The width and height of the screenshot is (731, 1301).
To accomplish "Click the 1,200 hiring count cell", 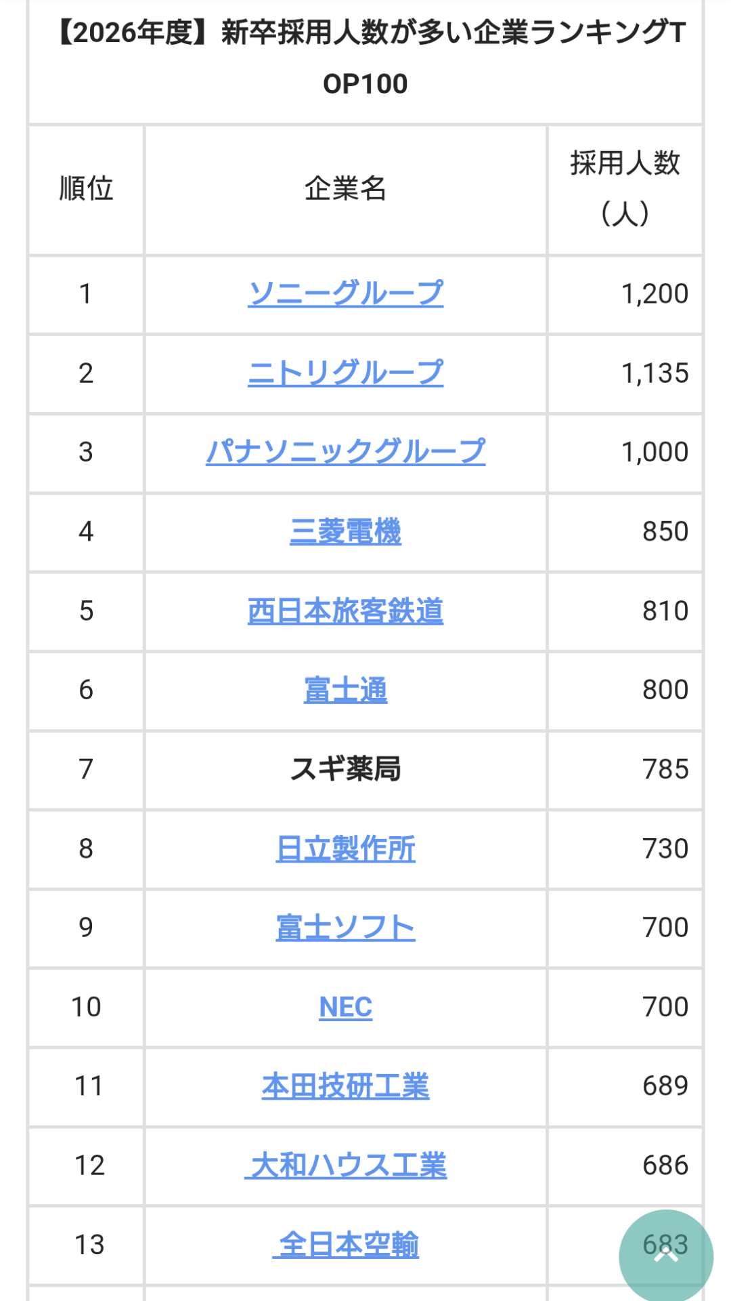I will coord(654,293).
